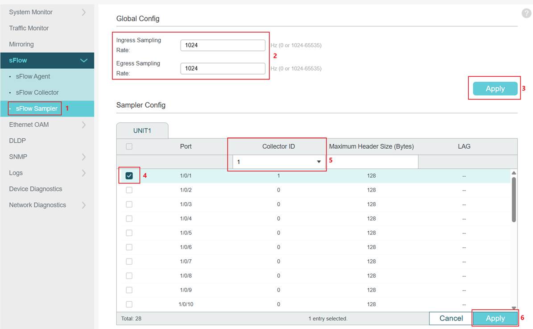Click the scrollbar up arrow in port table
Screen dimensions: 533x329
(514, 173)
